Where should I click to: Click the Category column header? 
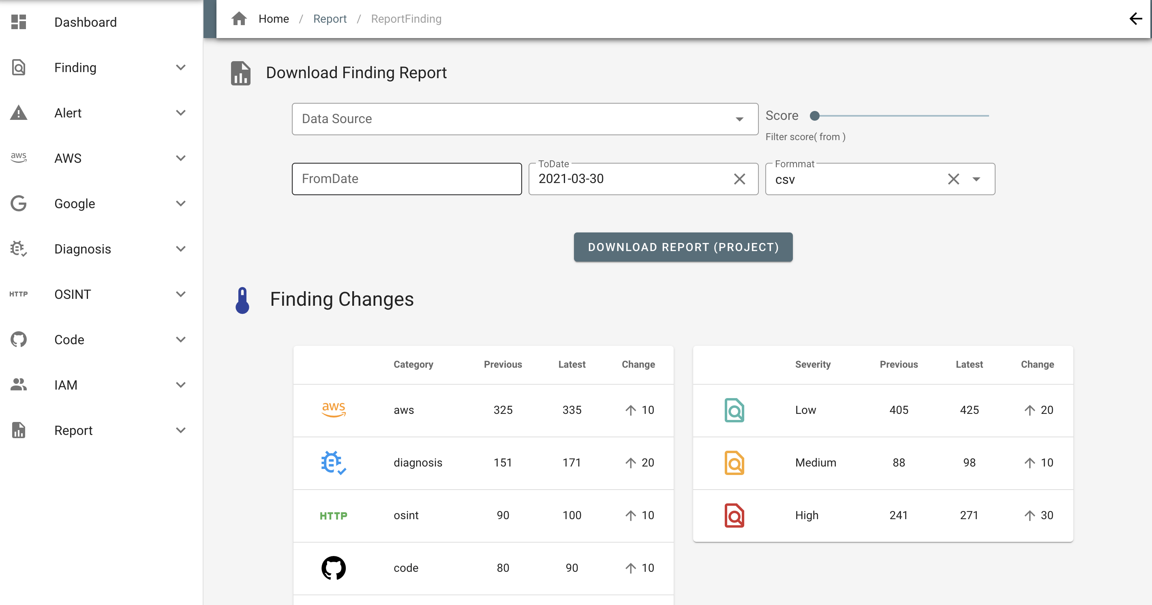pos(413,364)
